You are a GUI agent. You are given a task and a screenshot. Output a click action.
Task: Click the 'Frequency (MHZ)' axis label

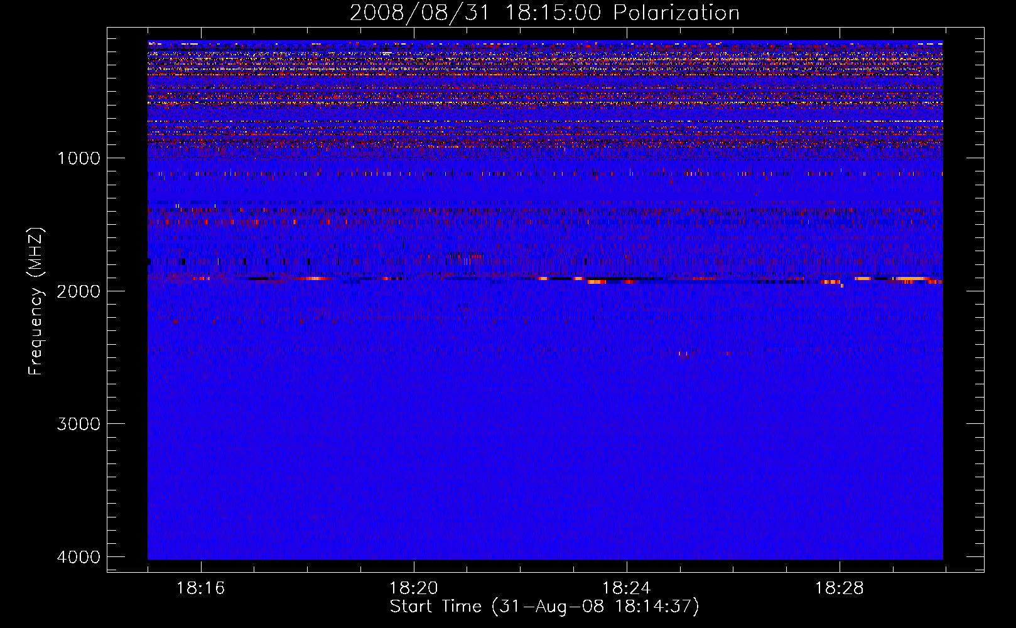36,301
